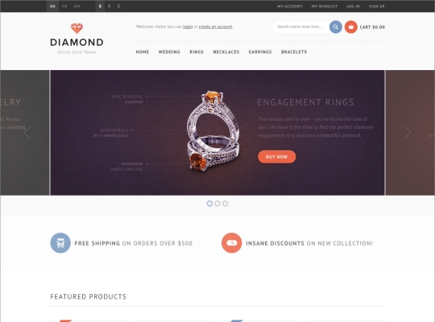Show the previous slide with left arrow
The height and width of the screenshot is (322, 435).
coord(27,133)
